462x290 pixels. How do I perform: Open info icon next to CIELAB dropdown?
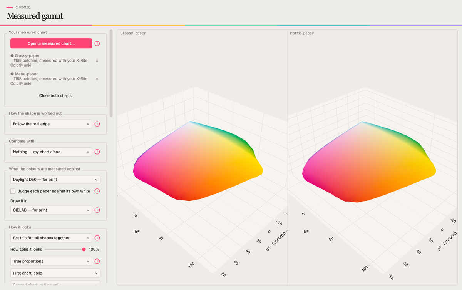coord(97,210)
